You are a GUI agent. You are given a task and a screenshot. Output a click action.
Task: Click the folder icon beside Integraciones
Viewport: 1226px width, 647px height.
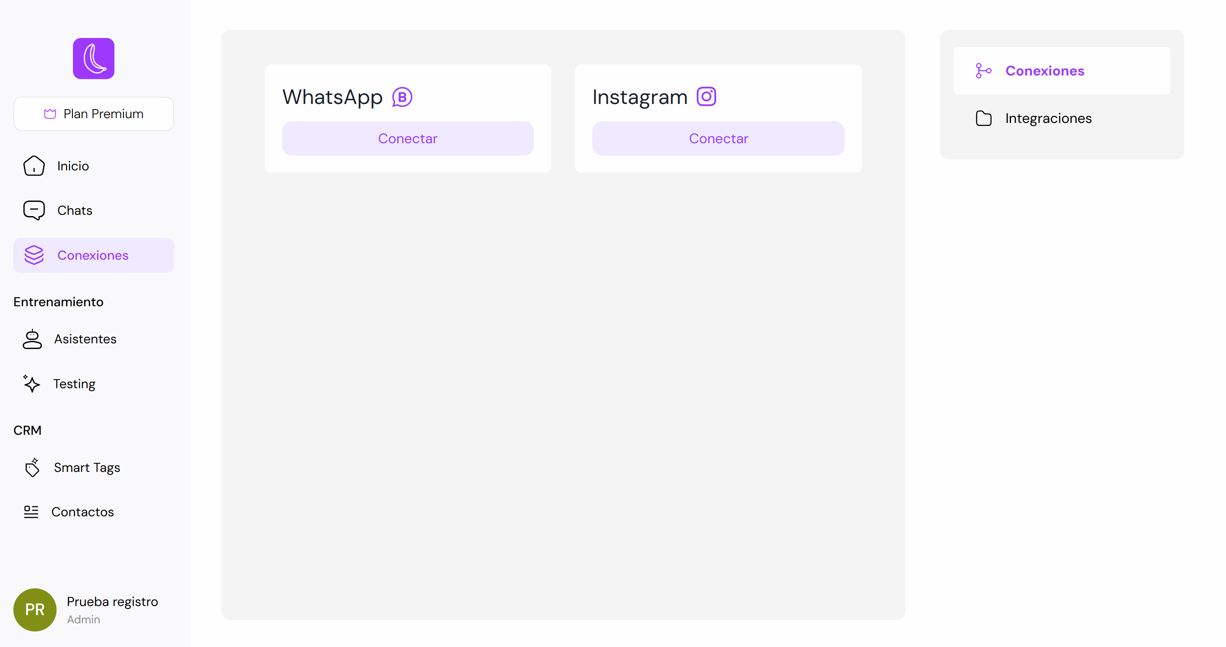tap(983, 118)
